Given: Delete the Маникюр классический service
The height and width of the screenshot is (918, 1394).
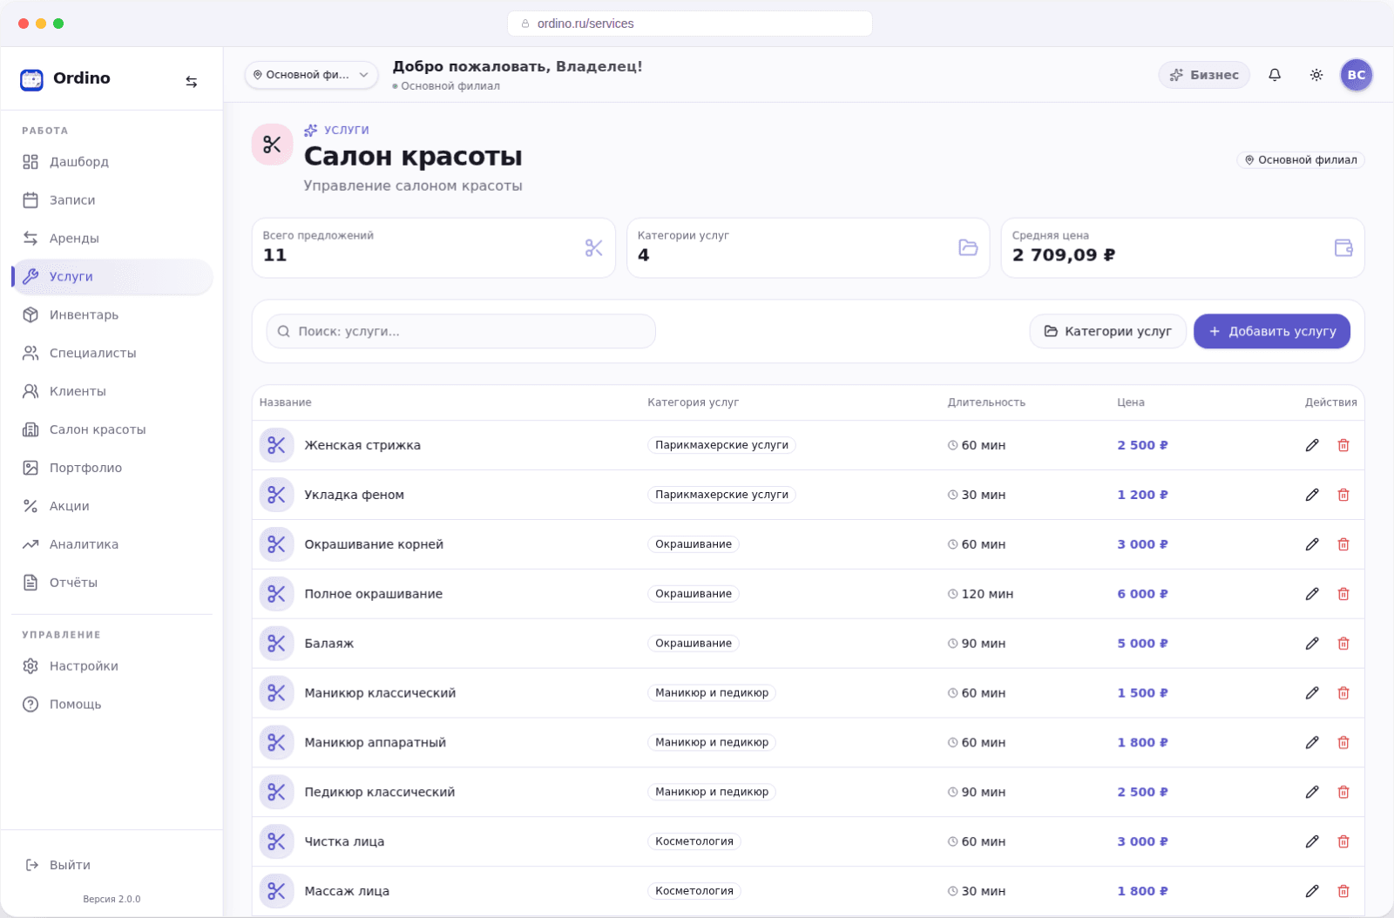Looking at the screenshot, I should click(x=1343, y=693).
